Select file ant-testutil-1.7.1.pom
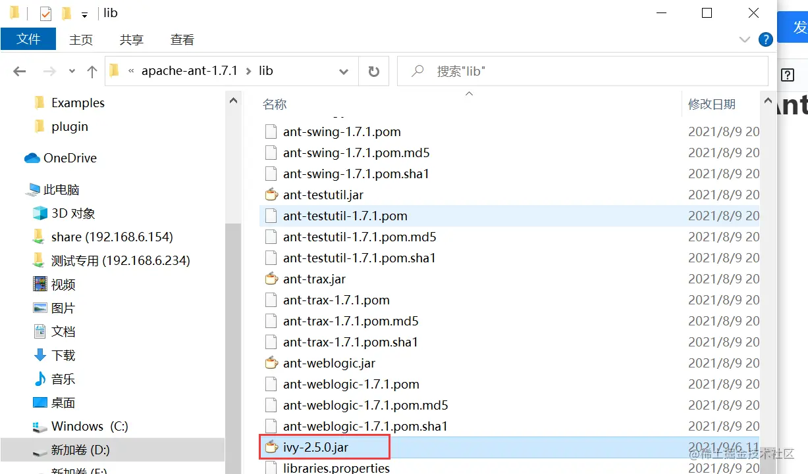This screenshot has height=474, width=808. click(345, 216)
